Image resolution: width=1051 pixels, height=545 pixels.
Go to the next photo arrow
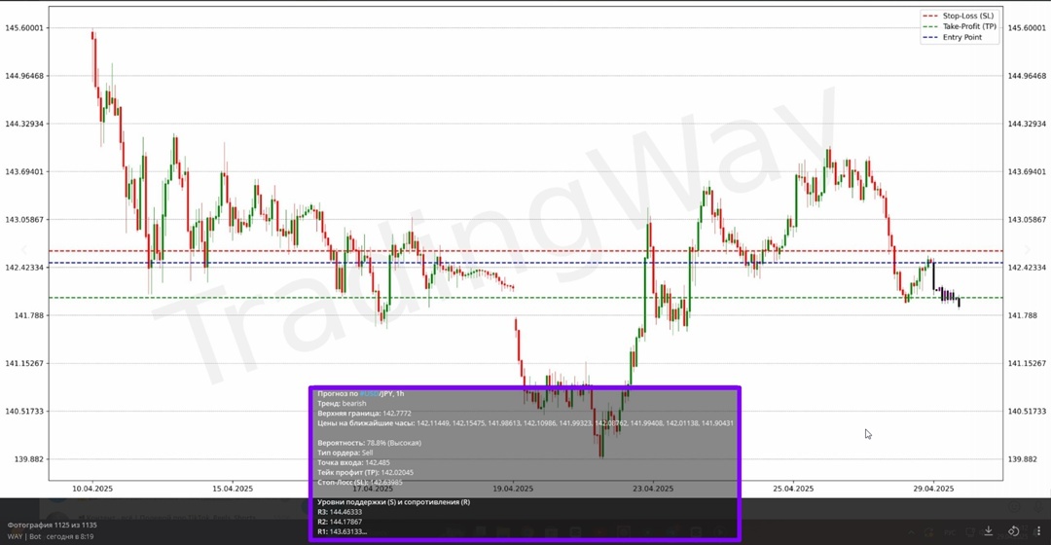(1027, 250)
